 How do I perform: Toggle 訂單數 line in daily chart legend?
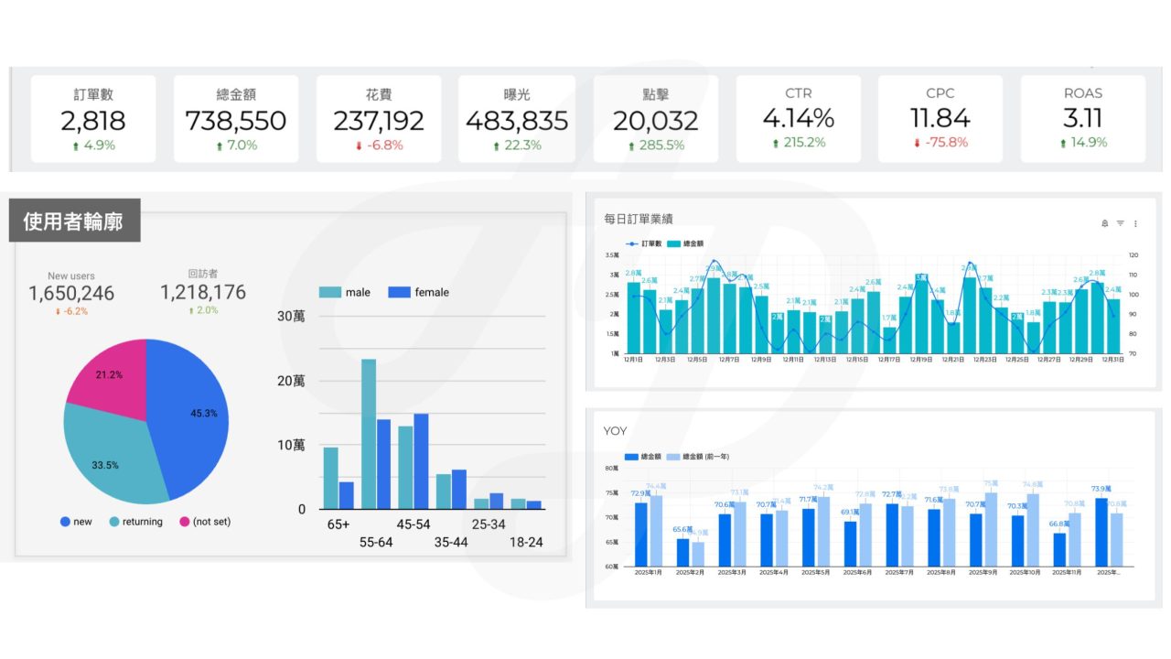[644, 244]
